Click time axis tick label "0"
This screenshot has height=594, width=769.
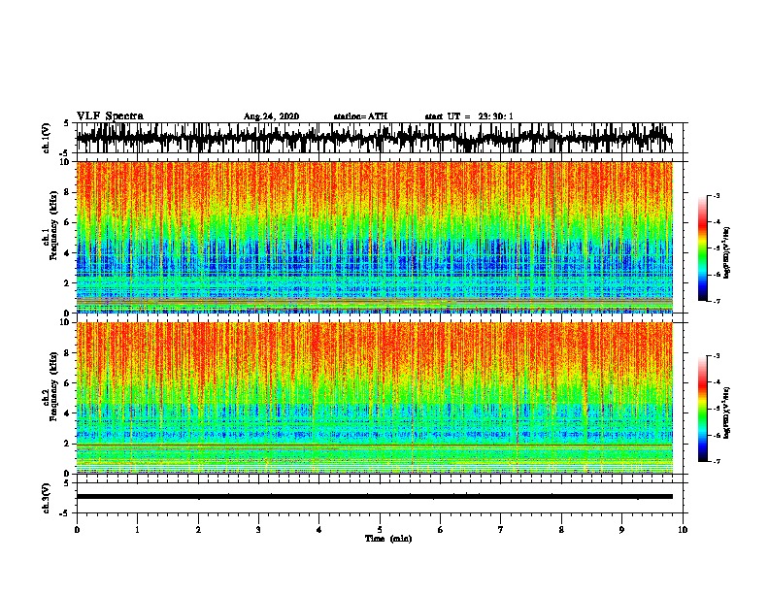pos(77,530)
